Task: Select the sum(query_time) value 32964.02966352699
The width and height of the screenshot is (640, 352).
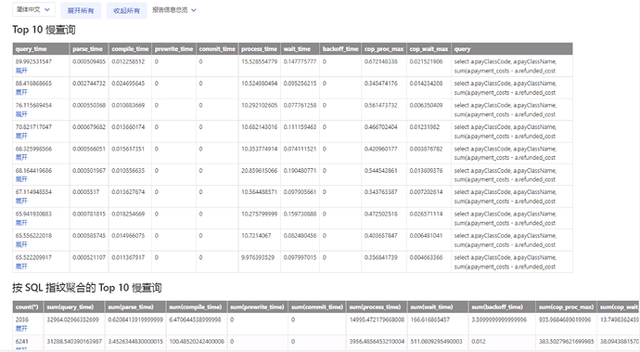Action: pyautogui.click(x=72, y=319)
